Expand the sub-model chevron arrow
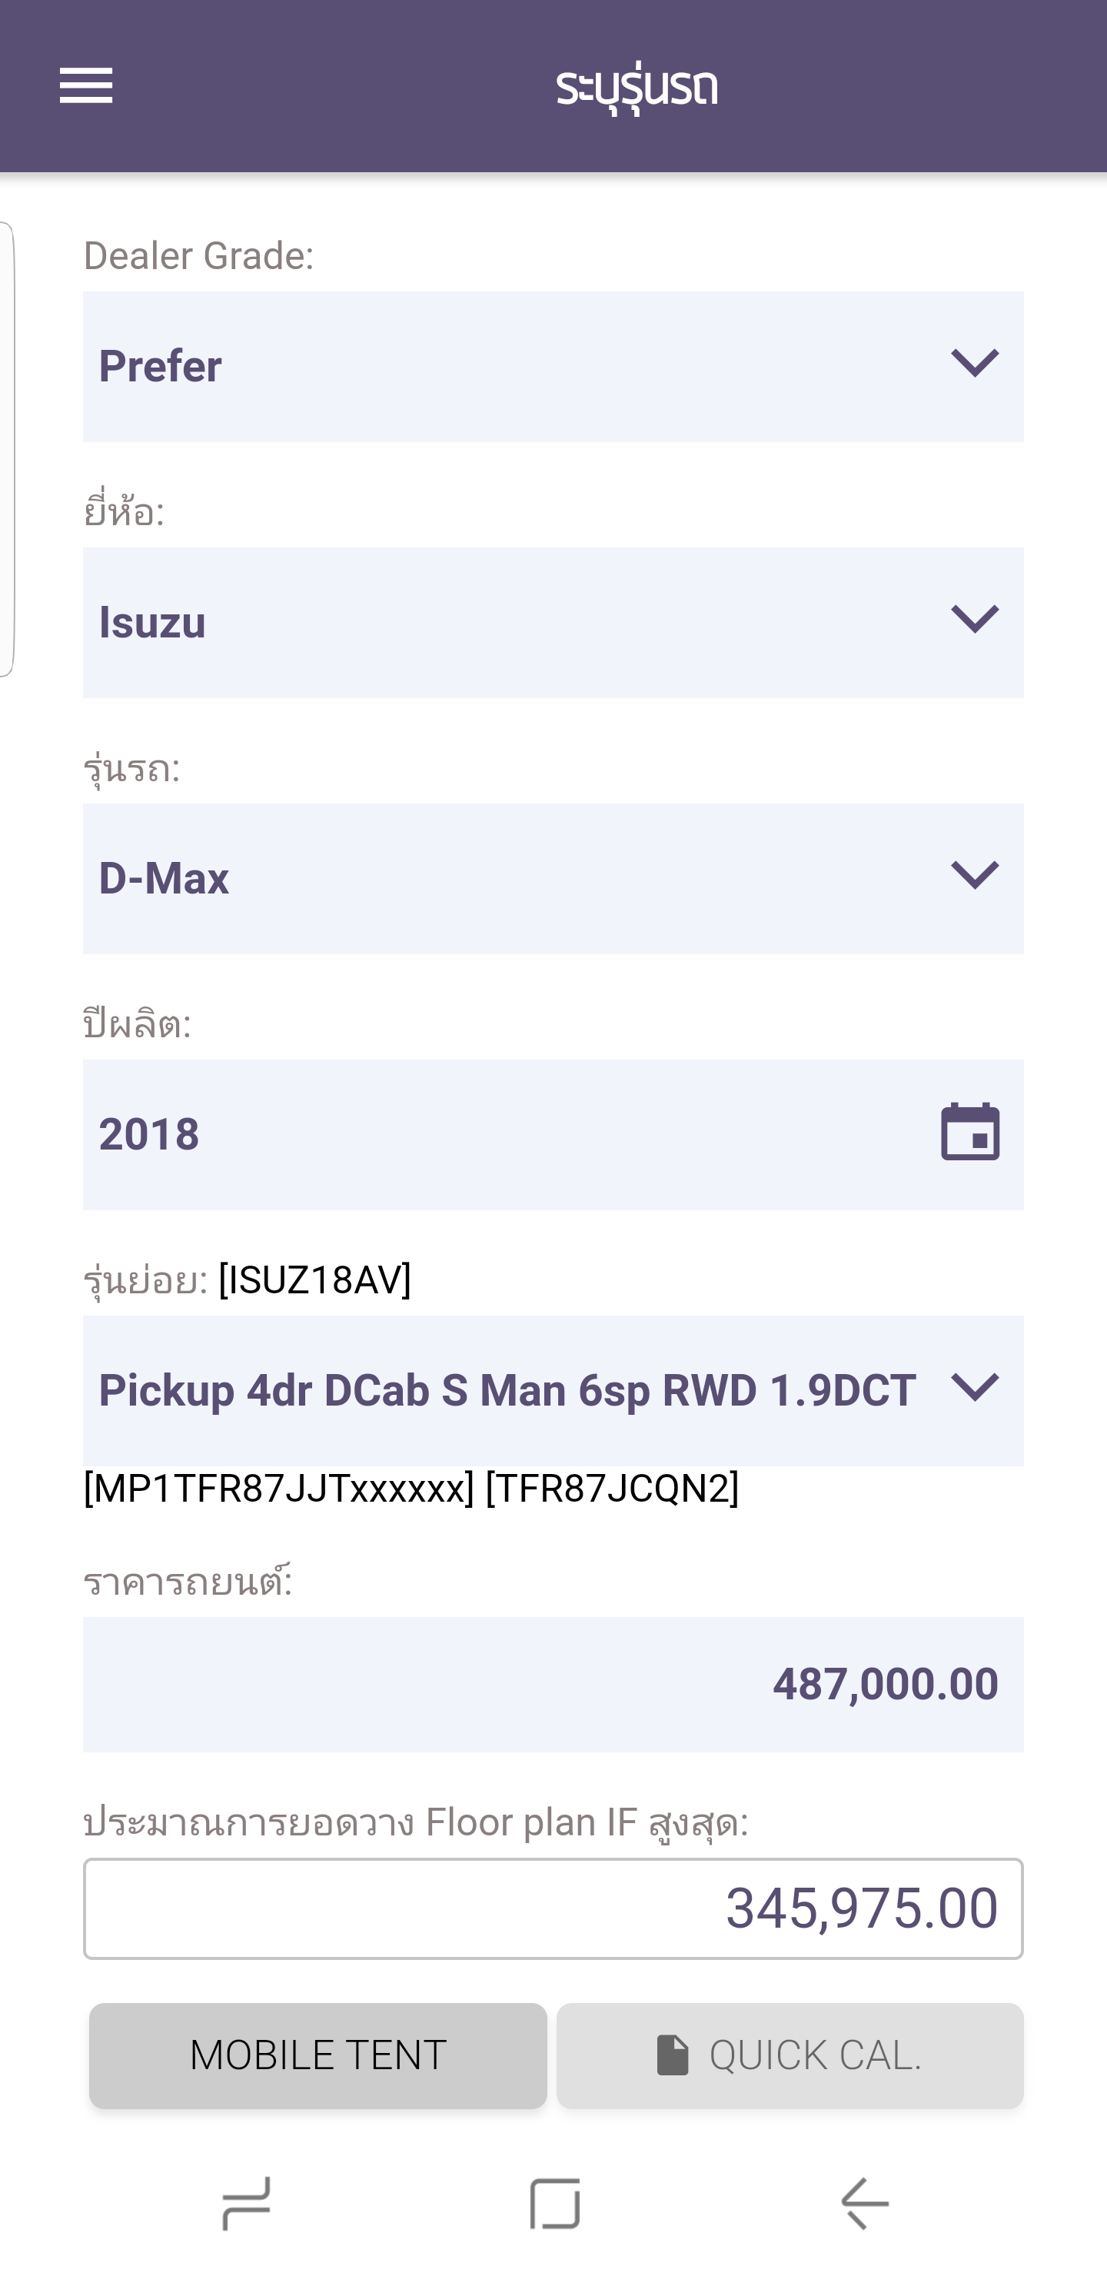 pos(975,1387)
